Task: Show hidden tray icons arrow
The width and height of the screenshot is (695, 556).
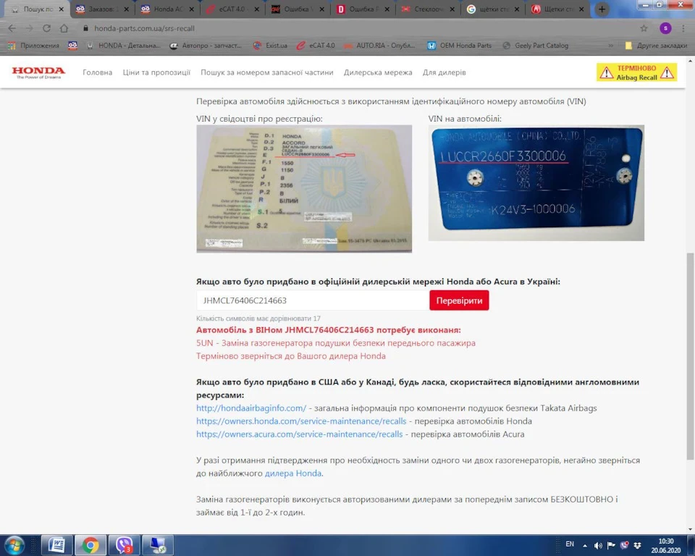Action: point(585,545)
